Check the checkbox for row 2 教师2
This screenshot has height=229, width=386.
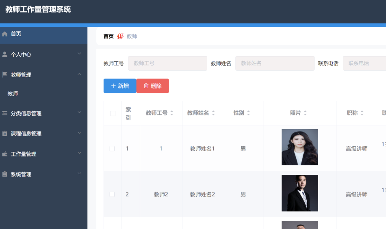coord(112,194)
